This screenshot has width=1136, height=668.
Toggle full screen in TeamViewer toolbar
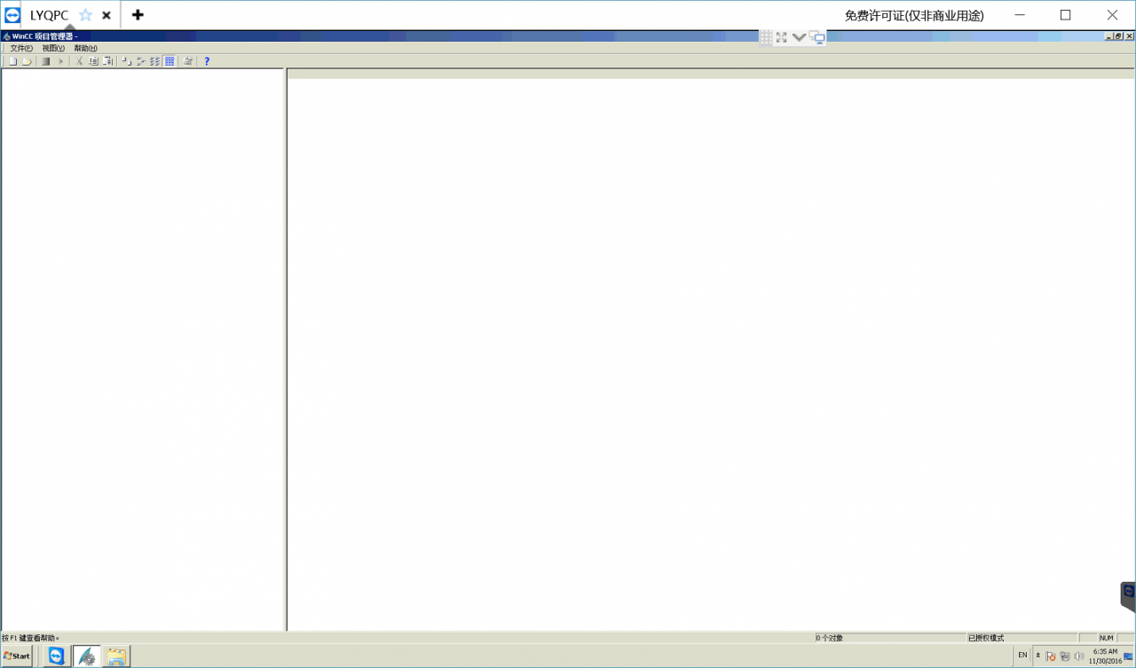coord(782,37)
